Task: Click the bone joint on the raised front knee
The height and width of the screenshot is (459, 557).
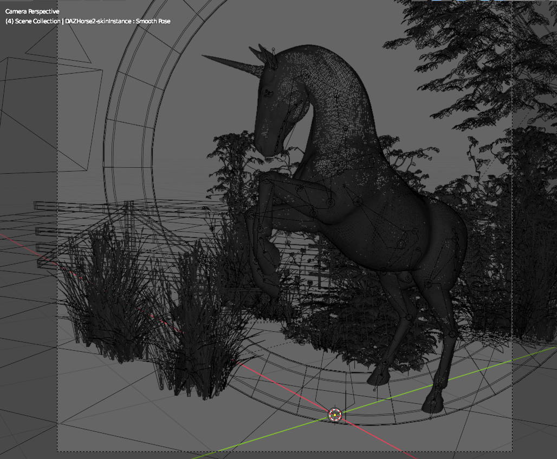Action: click(250, 215)
